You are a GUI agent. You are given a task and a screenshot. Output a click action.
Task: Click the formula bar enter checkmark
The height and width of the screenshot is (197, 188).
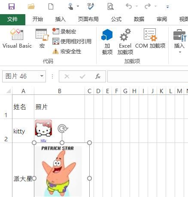coord(82,76)
